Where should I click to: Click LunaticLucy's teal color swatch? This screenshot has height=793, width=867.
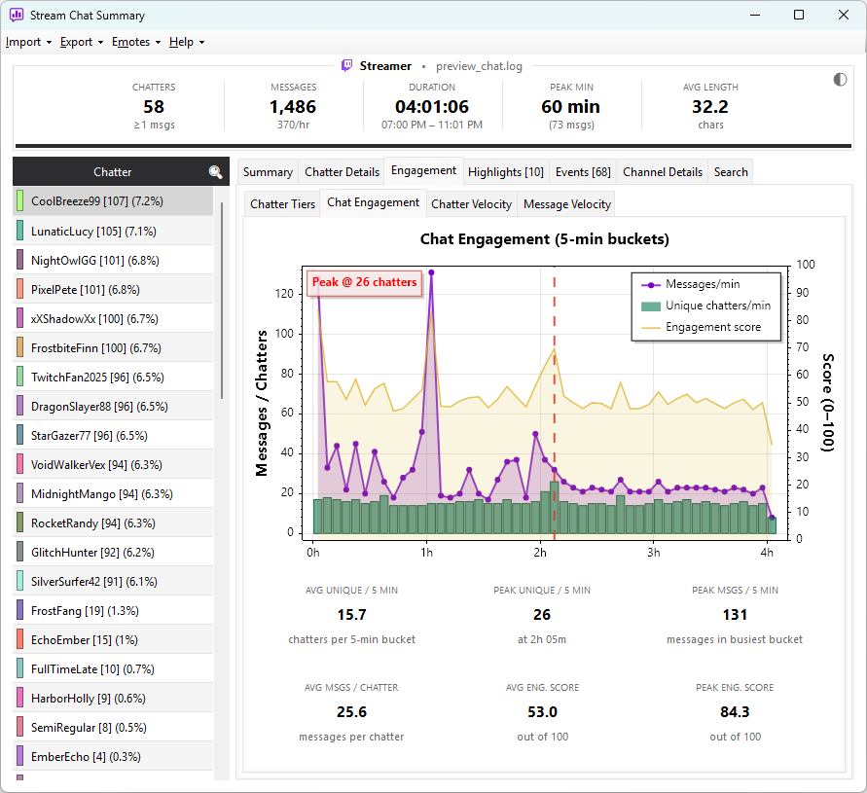coord(19,231)
